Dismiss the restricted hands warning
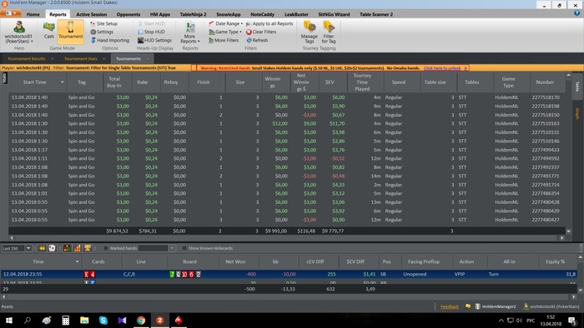The height and width of the screenshot is (328, 584). coord(466,68)
